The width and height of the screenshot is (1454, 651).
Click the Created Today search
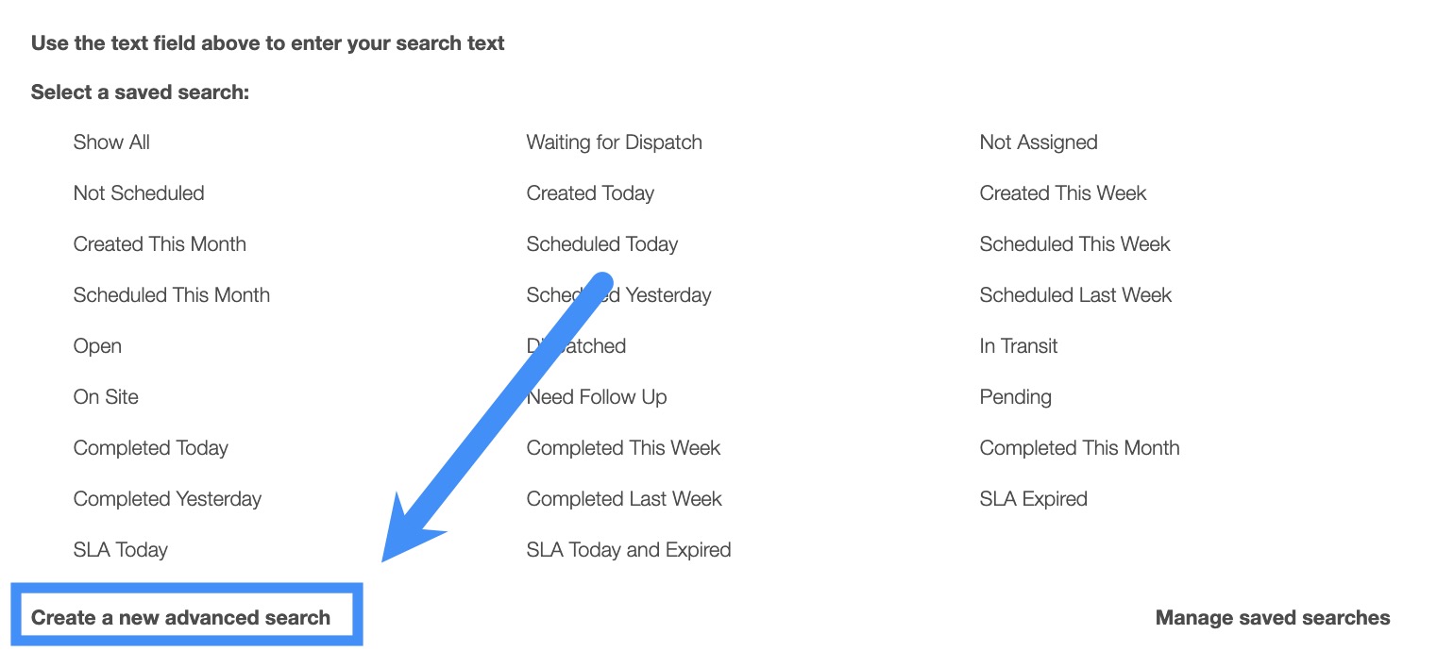click(x=590, y=193)
